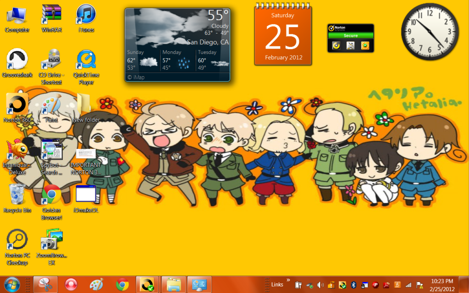Select the IMPORTANT NORTON file icon

pos(86,161)
